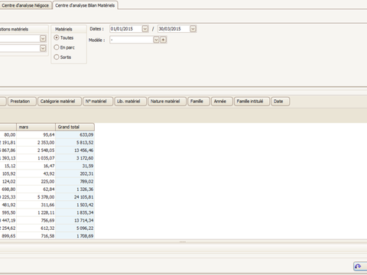Click the Catégorie matériel field button

pyautogui.click(x=60, y=102)
